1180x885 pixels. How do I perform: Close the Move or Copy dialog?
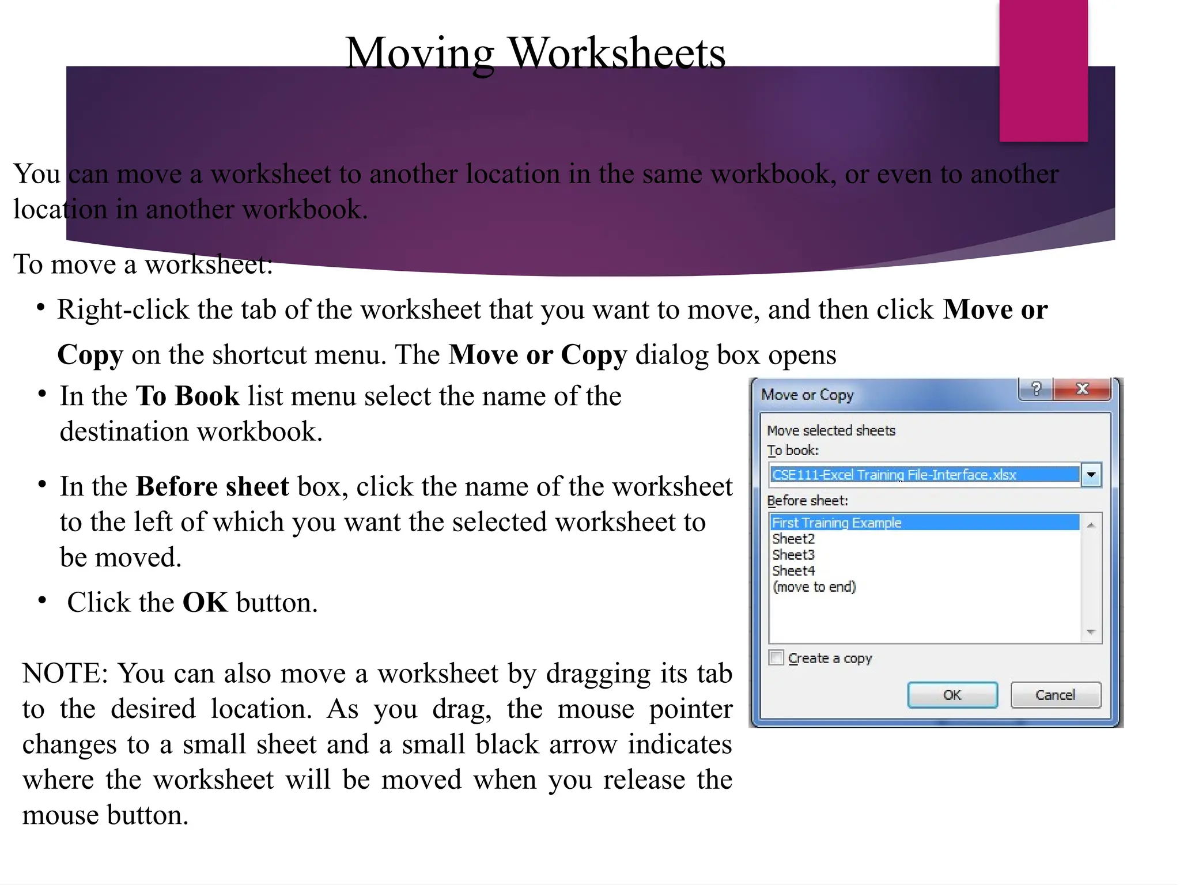[1081, 389]
